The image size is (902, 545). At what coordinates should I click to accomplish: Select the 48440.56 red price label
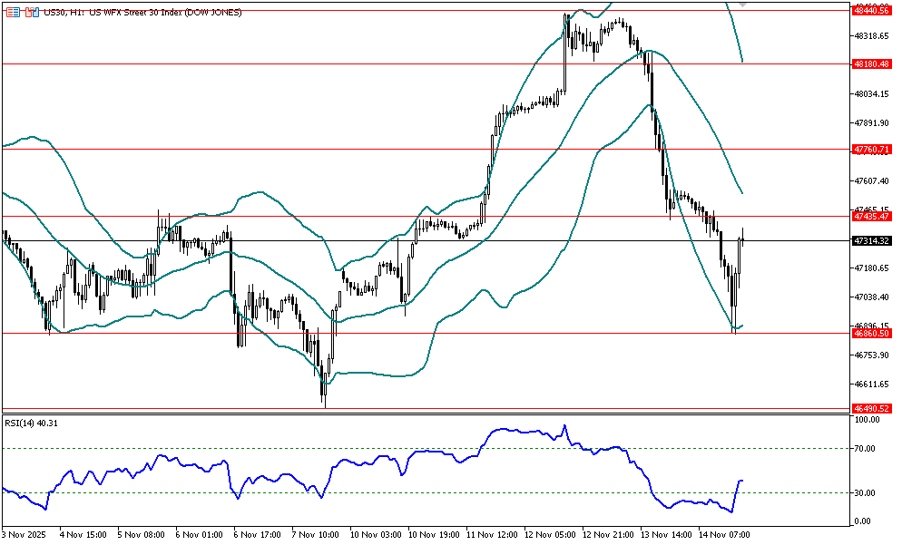click(870, 9)
